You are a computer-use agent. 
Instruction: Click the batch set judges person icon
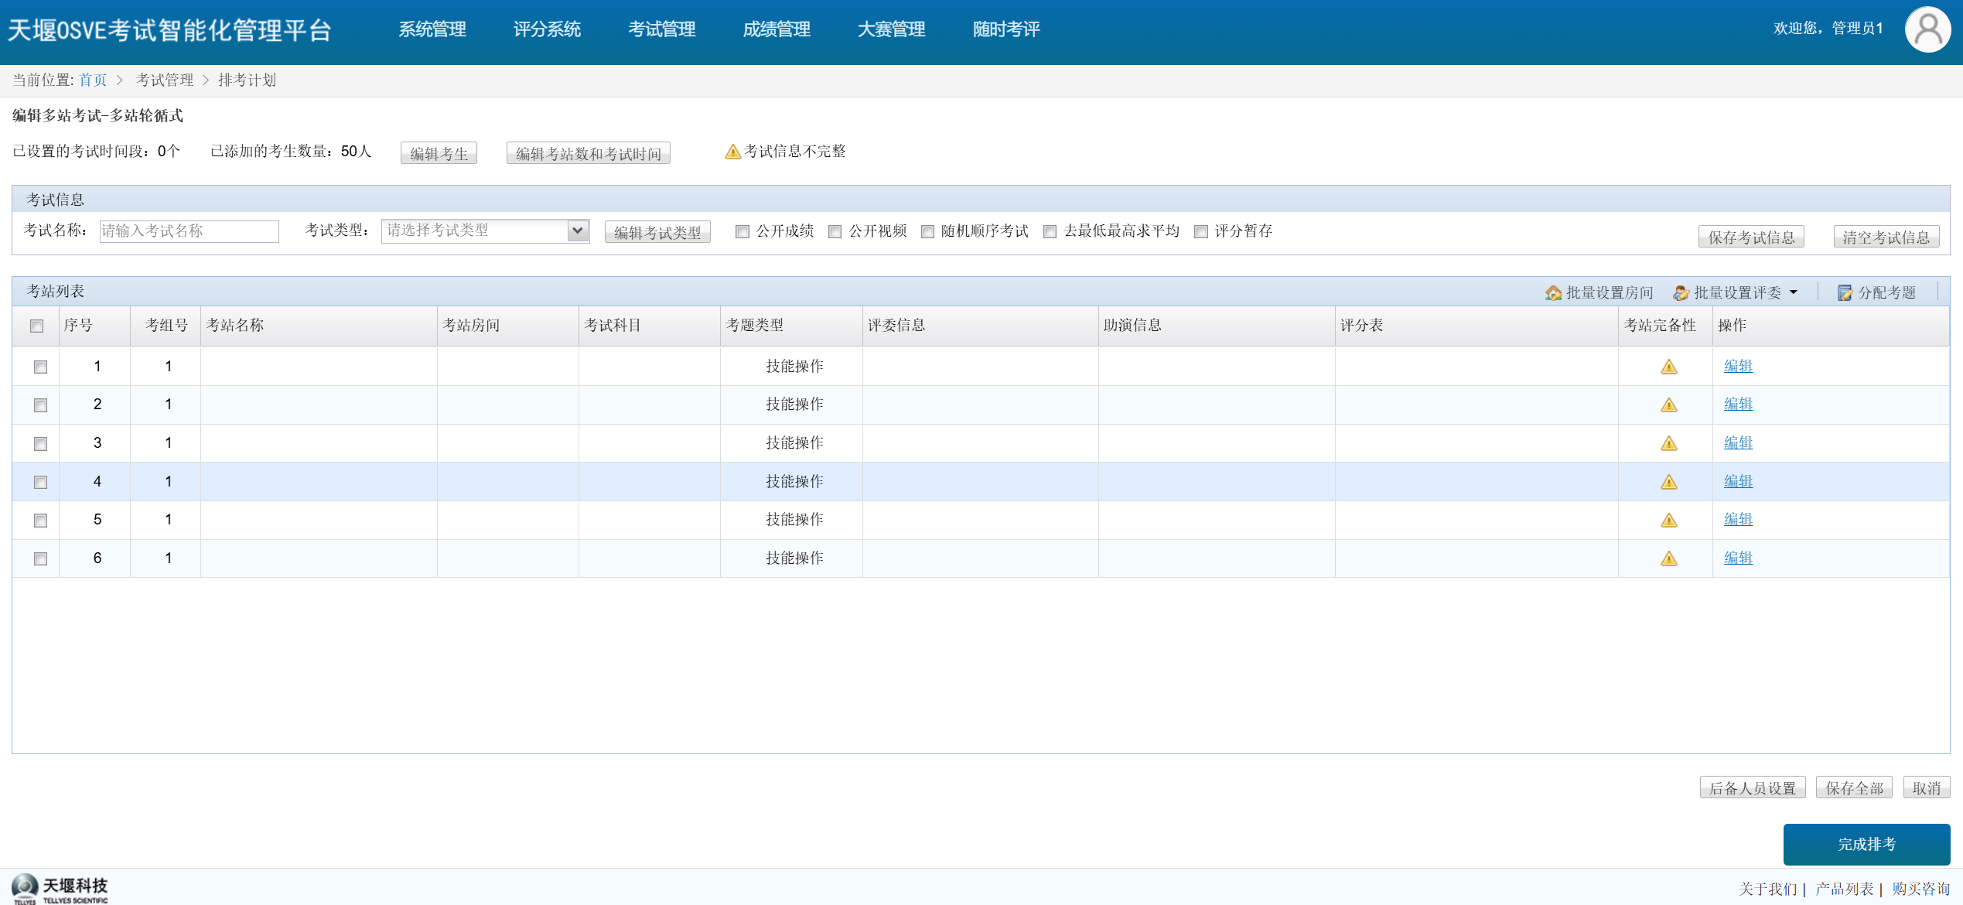(1681, 293)
